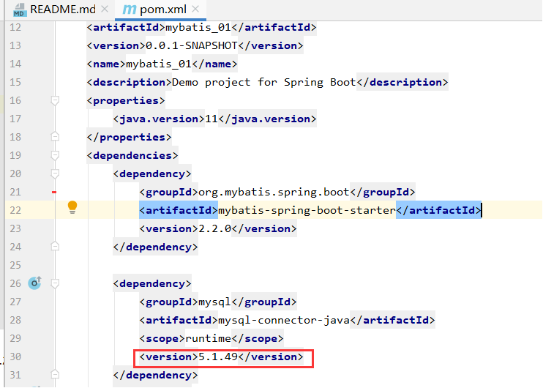Click the artifactId value mybatis_01
The height and width of the screenshot is (388, 543).
(198, 27)
